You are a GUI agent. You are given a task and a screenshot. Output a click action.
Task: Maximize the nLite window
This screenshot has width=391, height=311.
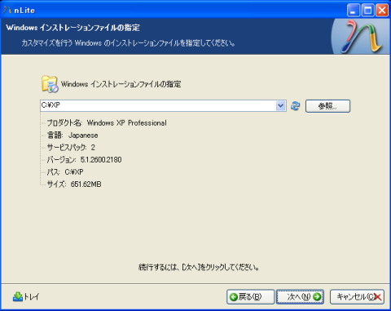pos(368,11)
